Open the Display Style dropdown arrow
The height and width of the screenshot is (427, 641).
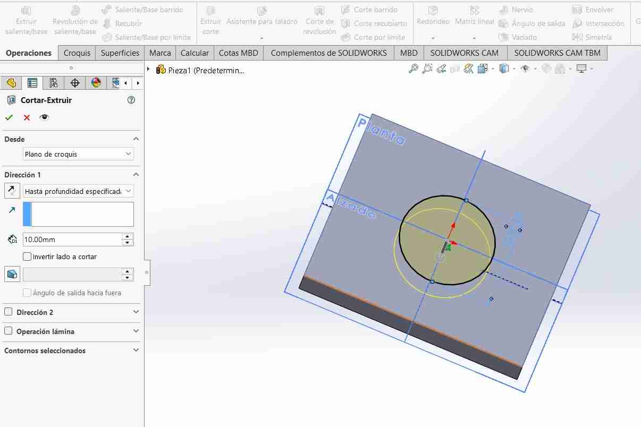513,69
